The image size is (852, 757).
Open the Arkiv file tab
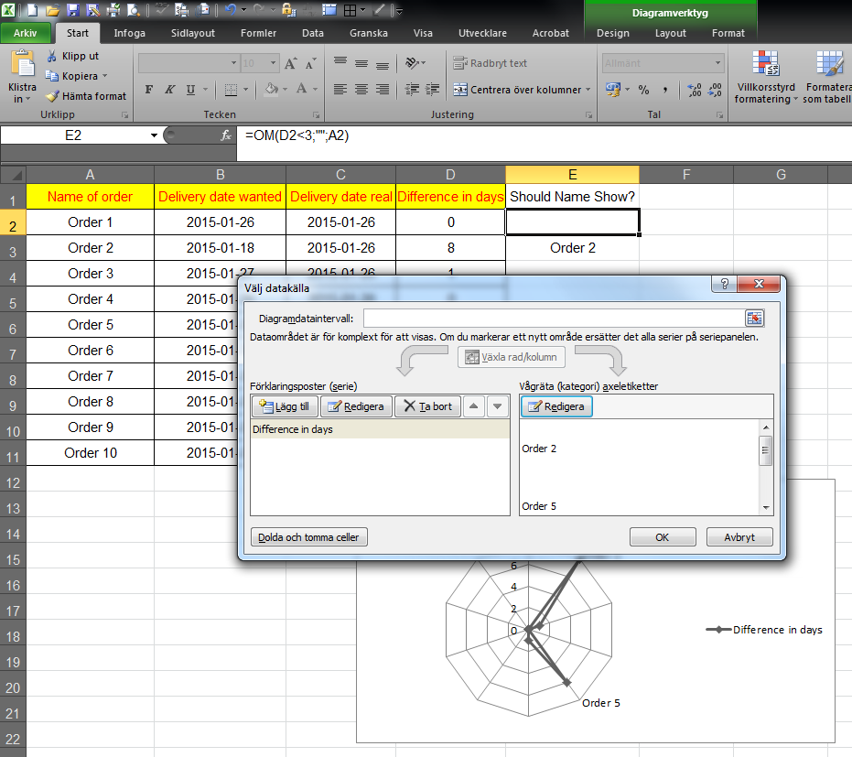click(25, 33)
